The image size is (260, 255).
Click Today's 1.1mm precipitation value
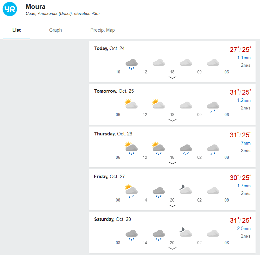(x=244, y=58)
